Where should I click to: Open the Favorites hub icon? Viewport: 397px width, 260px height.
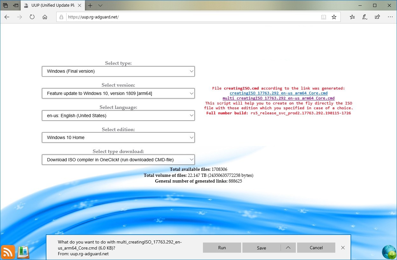click(x=352, y=17)
